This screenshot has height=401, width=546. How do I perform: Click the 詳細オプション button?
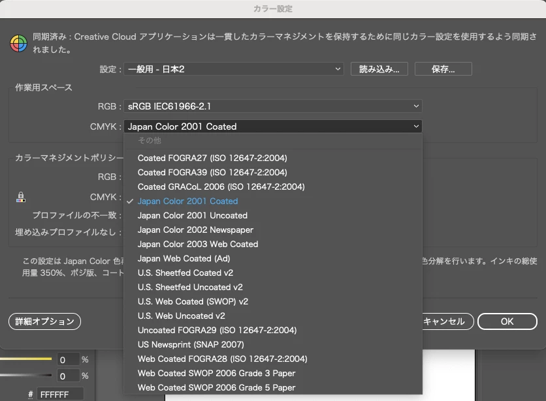[44, 321]
